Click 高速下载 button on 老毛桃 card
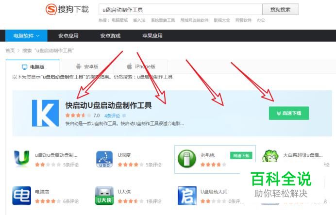This screenshot has width=336, height=215. click(241, 155)
